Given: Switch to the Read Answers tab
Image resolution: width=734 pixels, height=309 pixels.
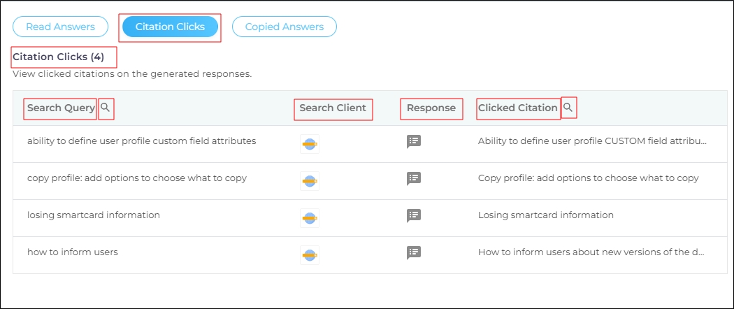Looking at the screenshot, I should pos(60,27).
